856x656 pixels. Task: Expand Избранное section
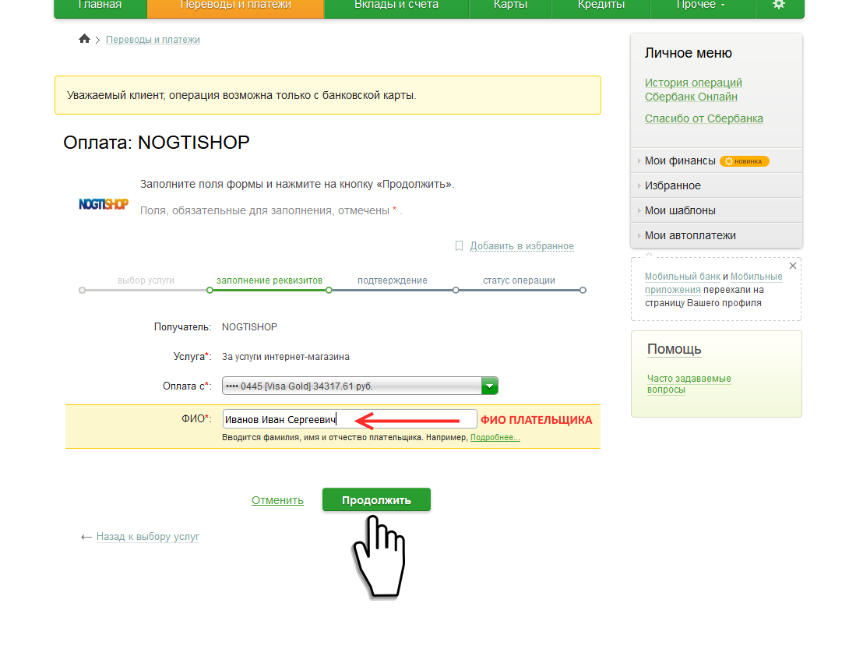tap(717, 185)
